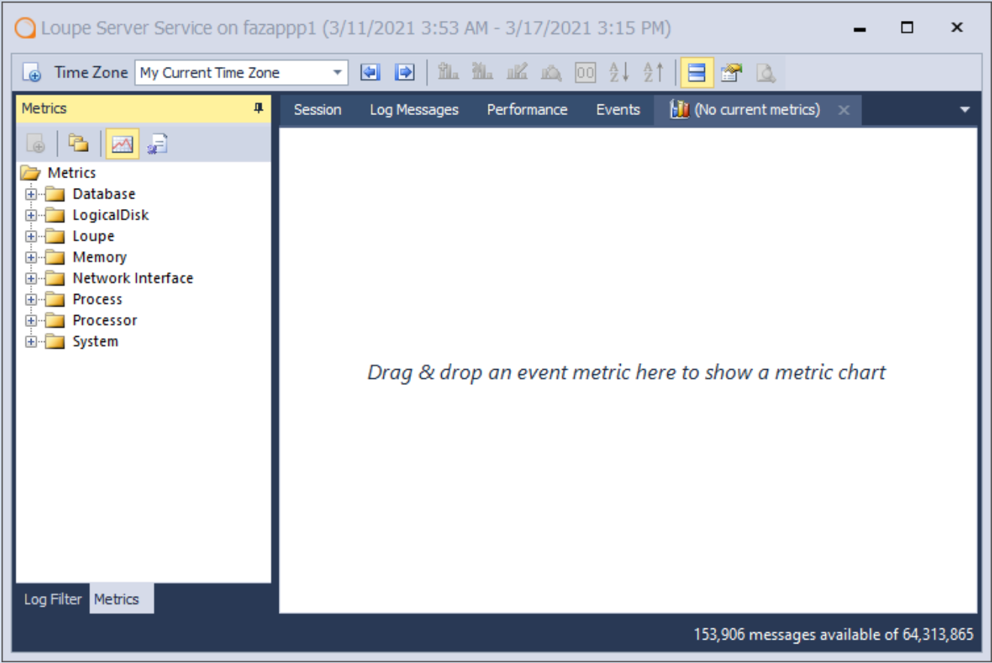
Task: Toggle the highlighted line chart icon in Metrics panel
Action: coord(122,144)
